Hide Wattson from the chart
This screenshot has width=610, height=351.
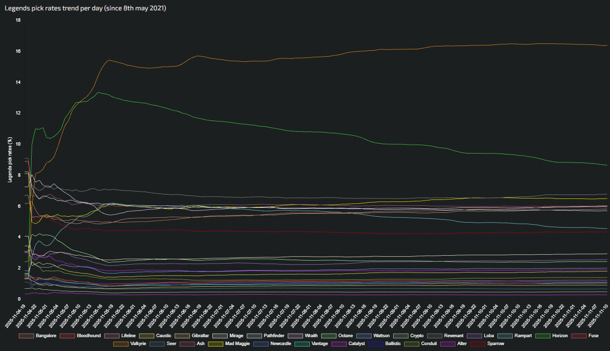(381, 336)
